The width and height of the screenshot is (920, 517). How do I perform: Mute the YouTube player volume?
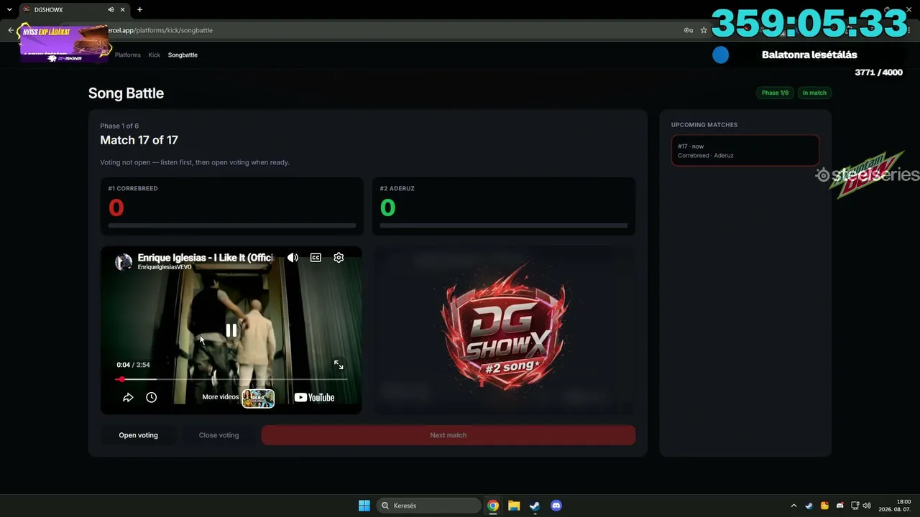pyautogui.click(x=293, y=258)
